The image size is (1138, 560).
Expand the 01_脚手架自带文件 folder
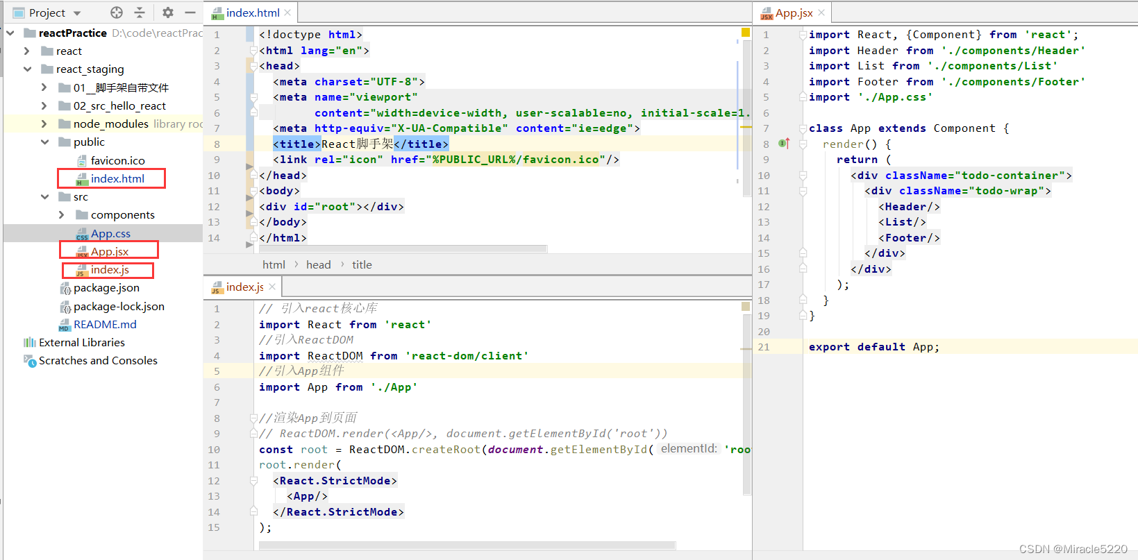pos(44,87)
